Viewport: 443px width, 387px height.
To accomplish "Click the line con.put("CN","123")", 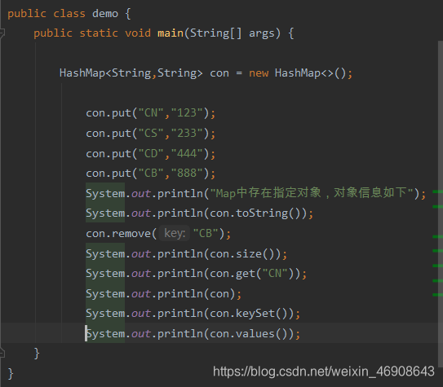I will pyautogui.click(x=151, y=113).
